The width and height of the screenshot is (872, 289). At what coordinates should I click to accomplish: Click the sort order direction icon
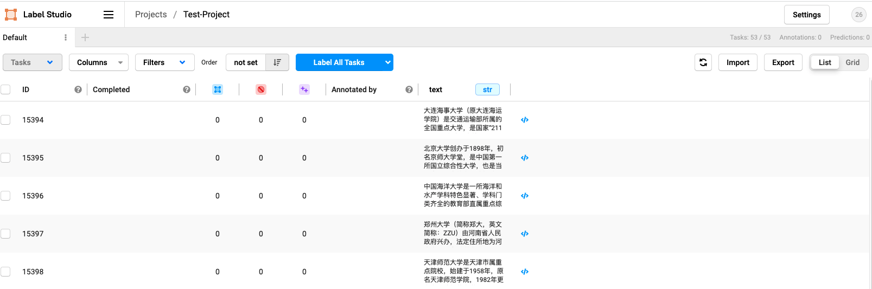(x=277, y=62)
